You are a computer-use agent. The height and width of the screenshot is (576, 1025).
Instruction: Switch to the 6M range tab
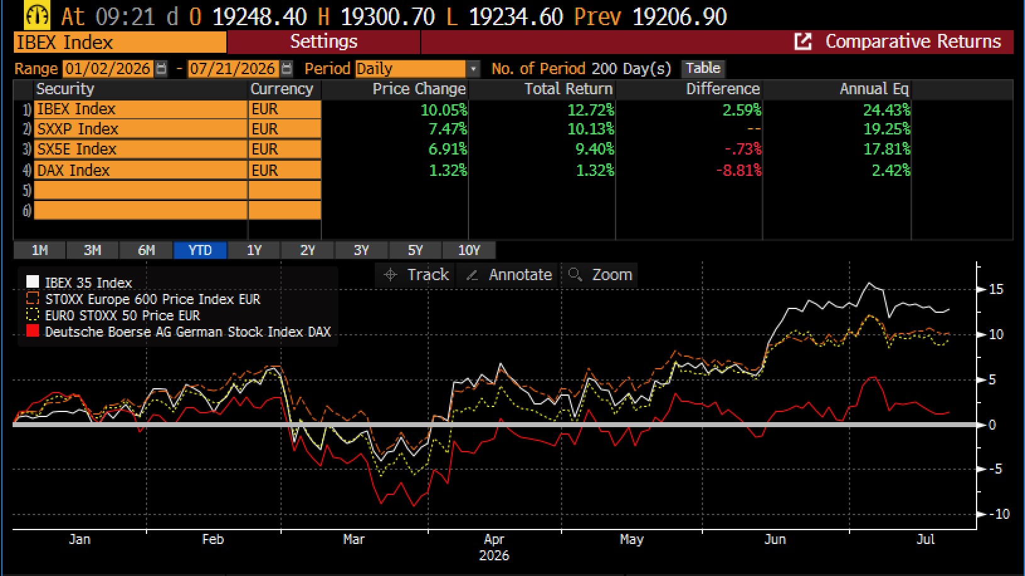tap(146, 250)
